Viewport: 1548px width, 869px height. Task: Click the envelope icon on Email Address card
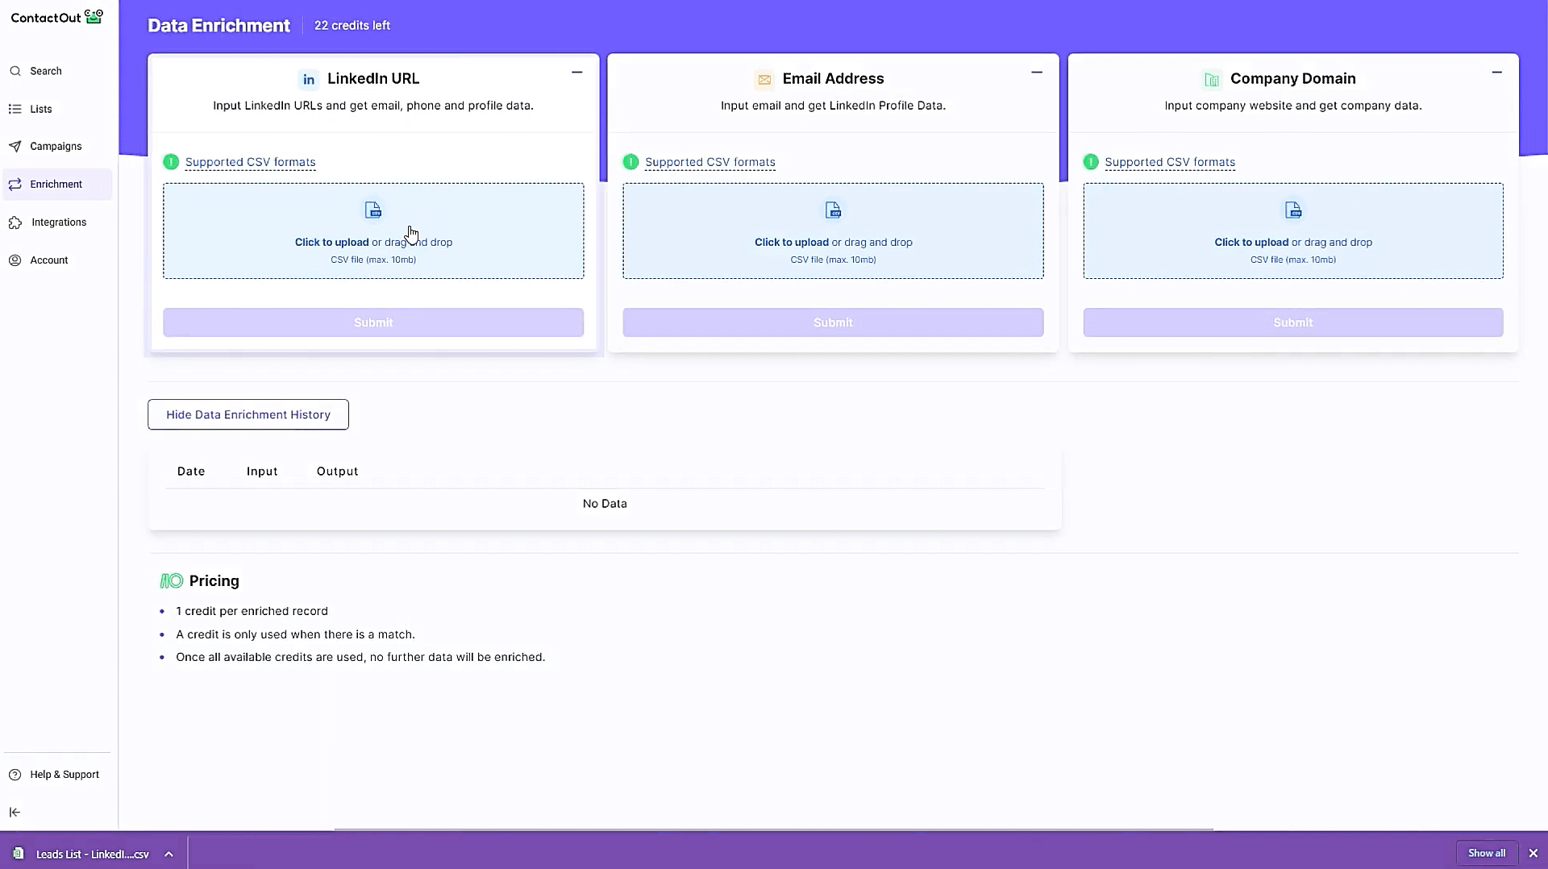764,78
